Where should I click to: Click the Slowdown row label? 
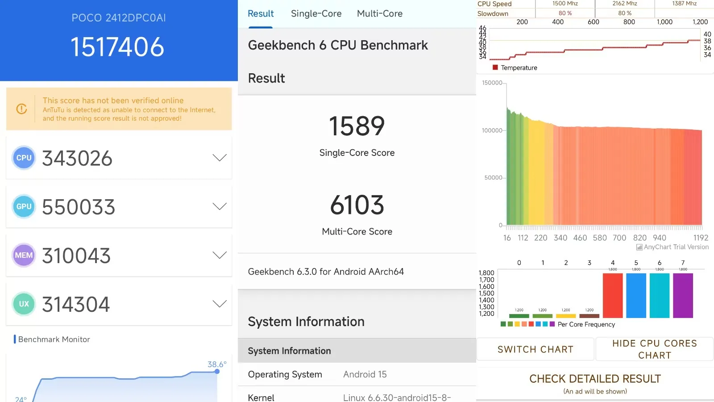coord(493,13)
